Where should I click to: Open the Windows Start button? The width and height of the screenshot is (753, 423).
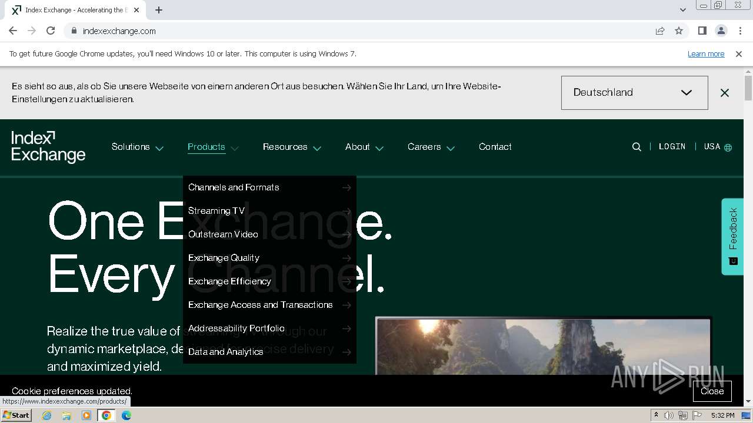point(16,415)
